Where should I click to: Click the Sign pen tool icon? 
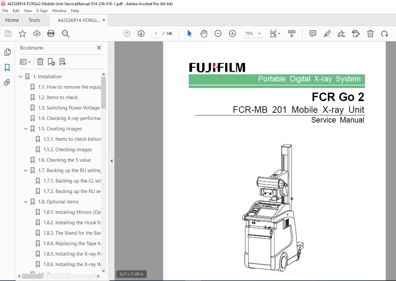tap(342, 34)
